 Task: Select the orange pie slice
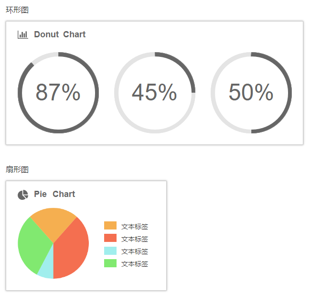(53, 223)
